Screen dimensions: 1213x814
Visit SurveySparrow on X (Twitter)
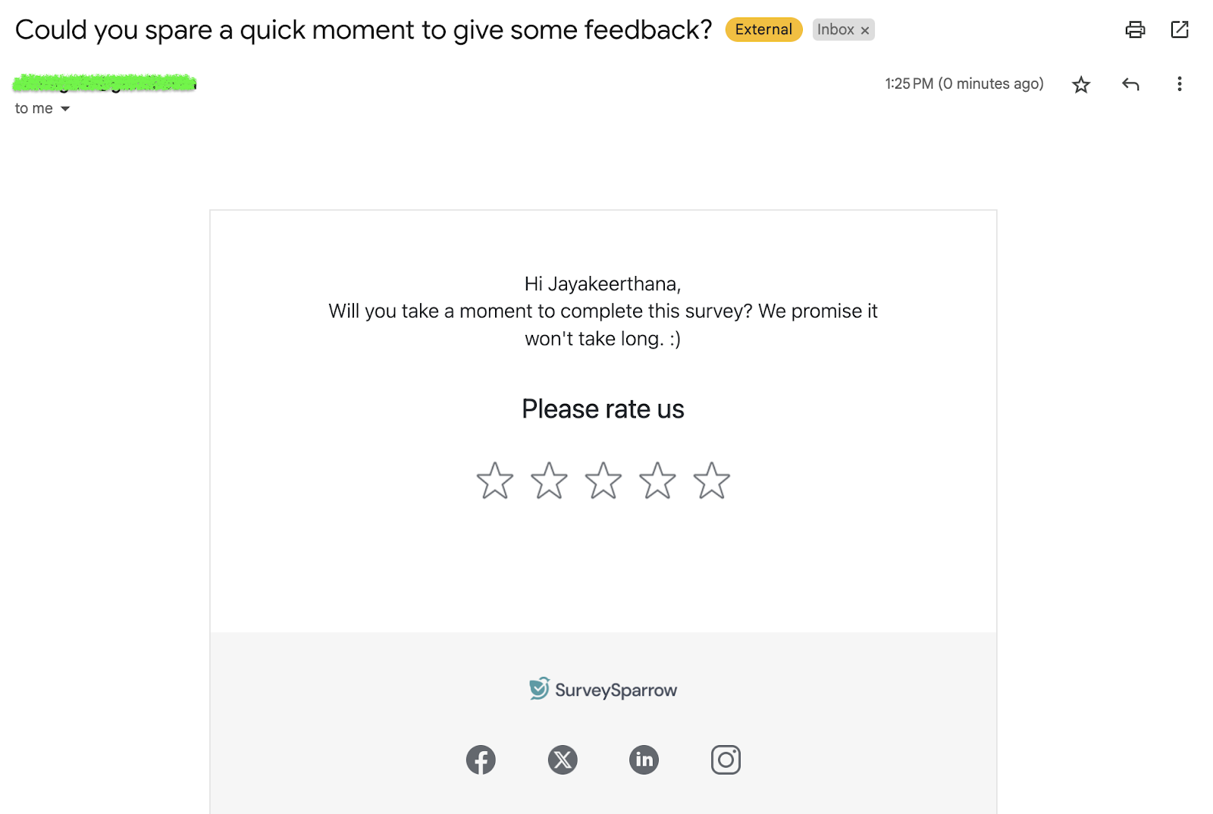[x=563, y=759]
